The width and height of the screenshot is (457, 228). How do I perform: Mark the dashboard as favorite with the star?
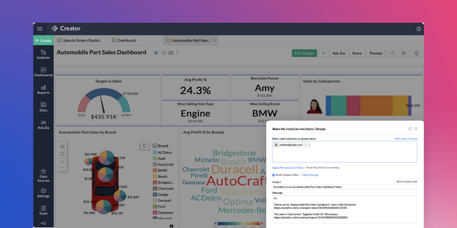coord(156,53)
